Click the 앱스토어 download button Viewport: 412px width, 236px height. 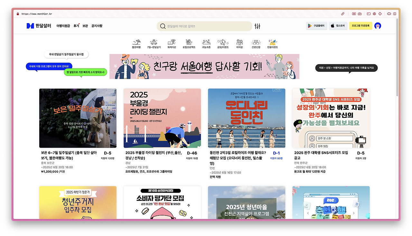pos(338,26)
